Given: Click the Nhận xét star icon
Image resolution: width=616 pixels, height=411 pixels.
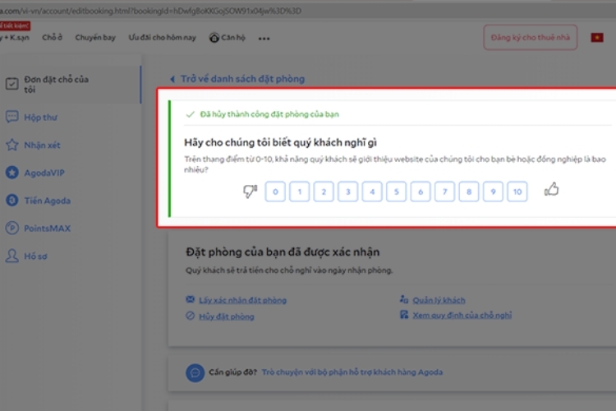Looking at the screenshot, I should 11,145.
